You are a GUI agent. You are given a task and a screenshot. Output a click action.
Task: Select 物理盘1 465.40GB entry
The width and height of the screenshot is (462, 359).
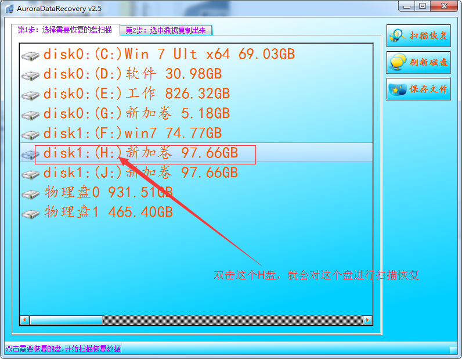click(109, 212)
